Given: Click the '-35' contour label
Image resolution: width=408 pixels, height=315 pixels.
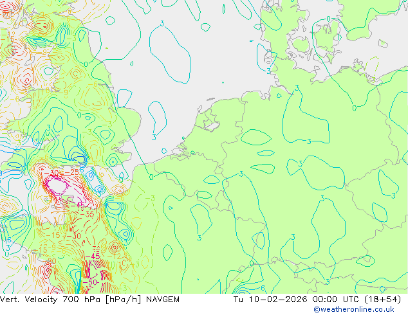Looking at the screenshot, I should pos(87,215).
